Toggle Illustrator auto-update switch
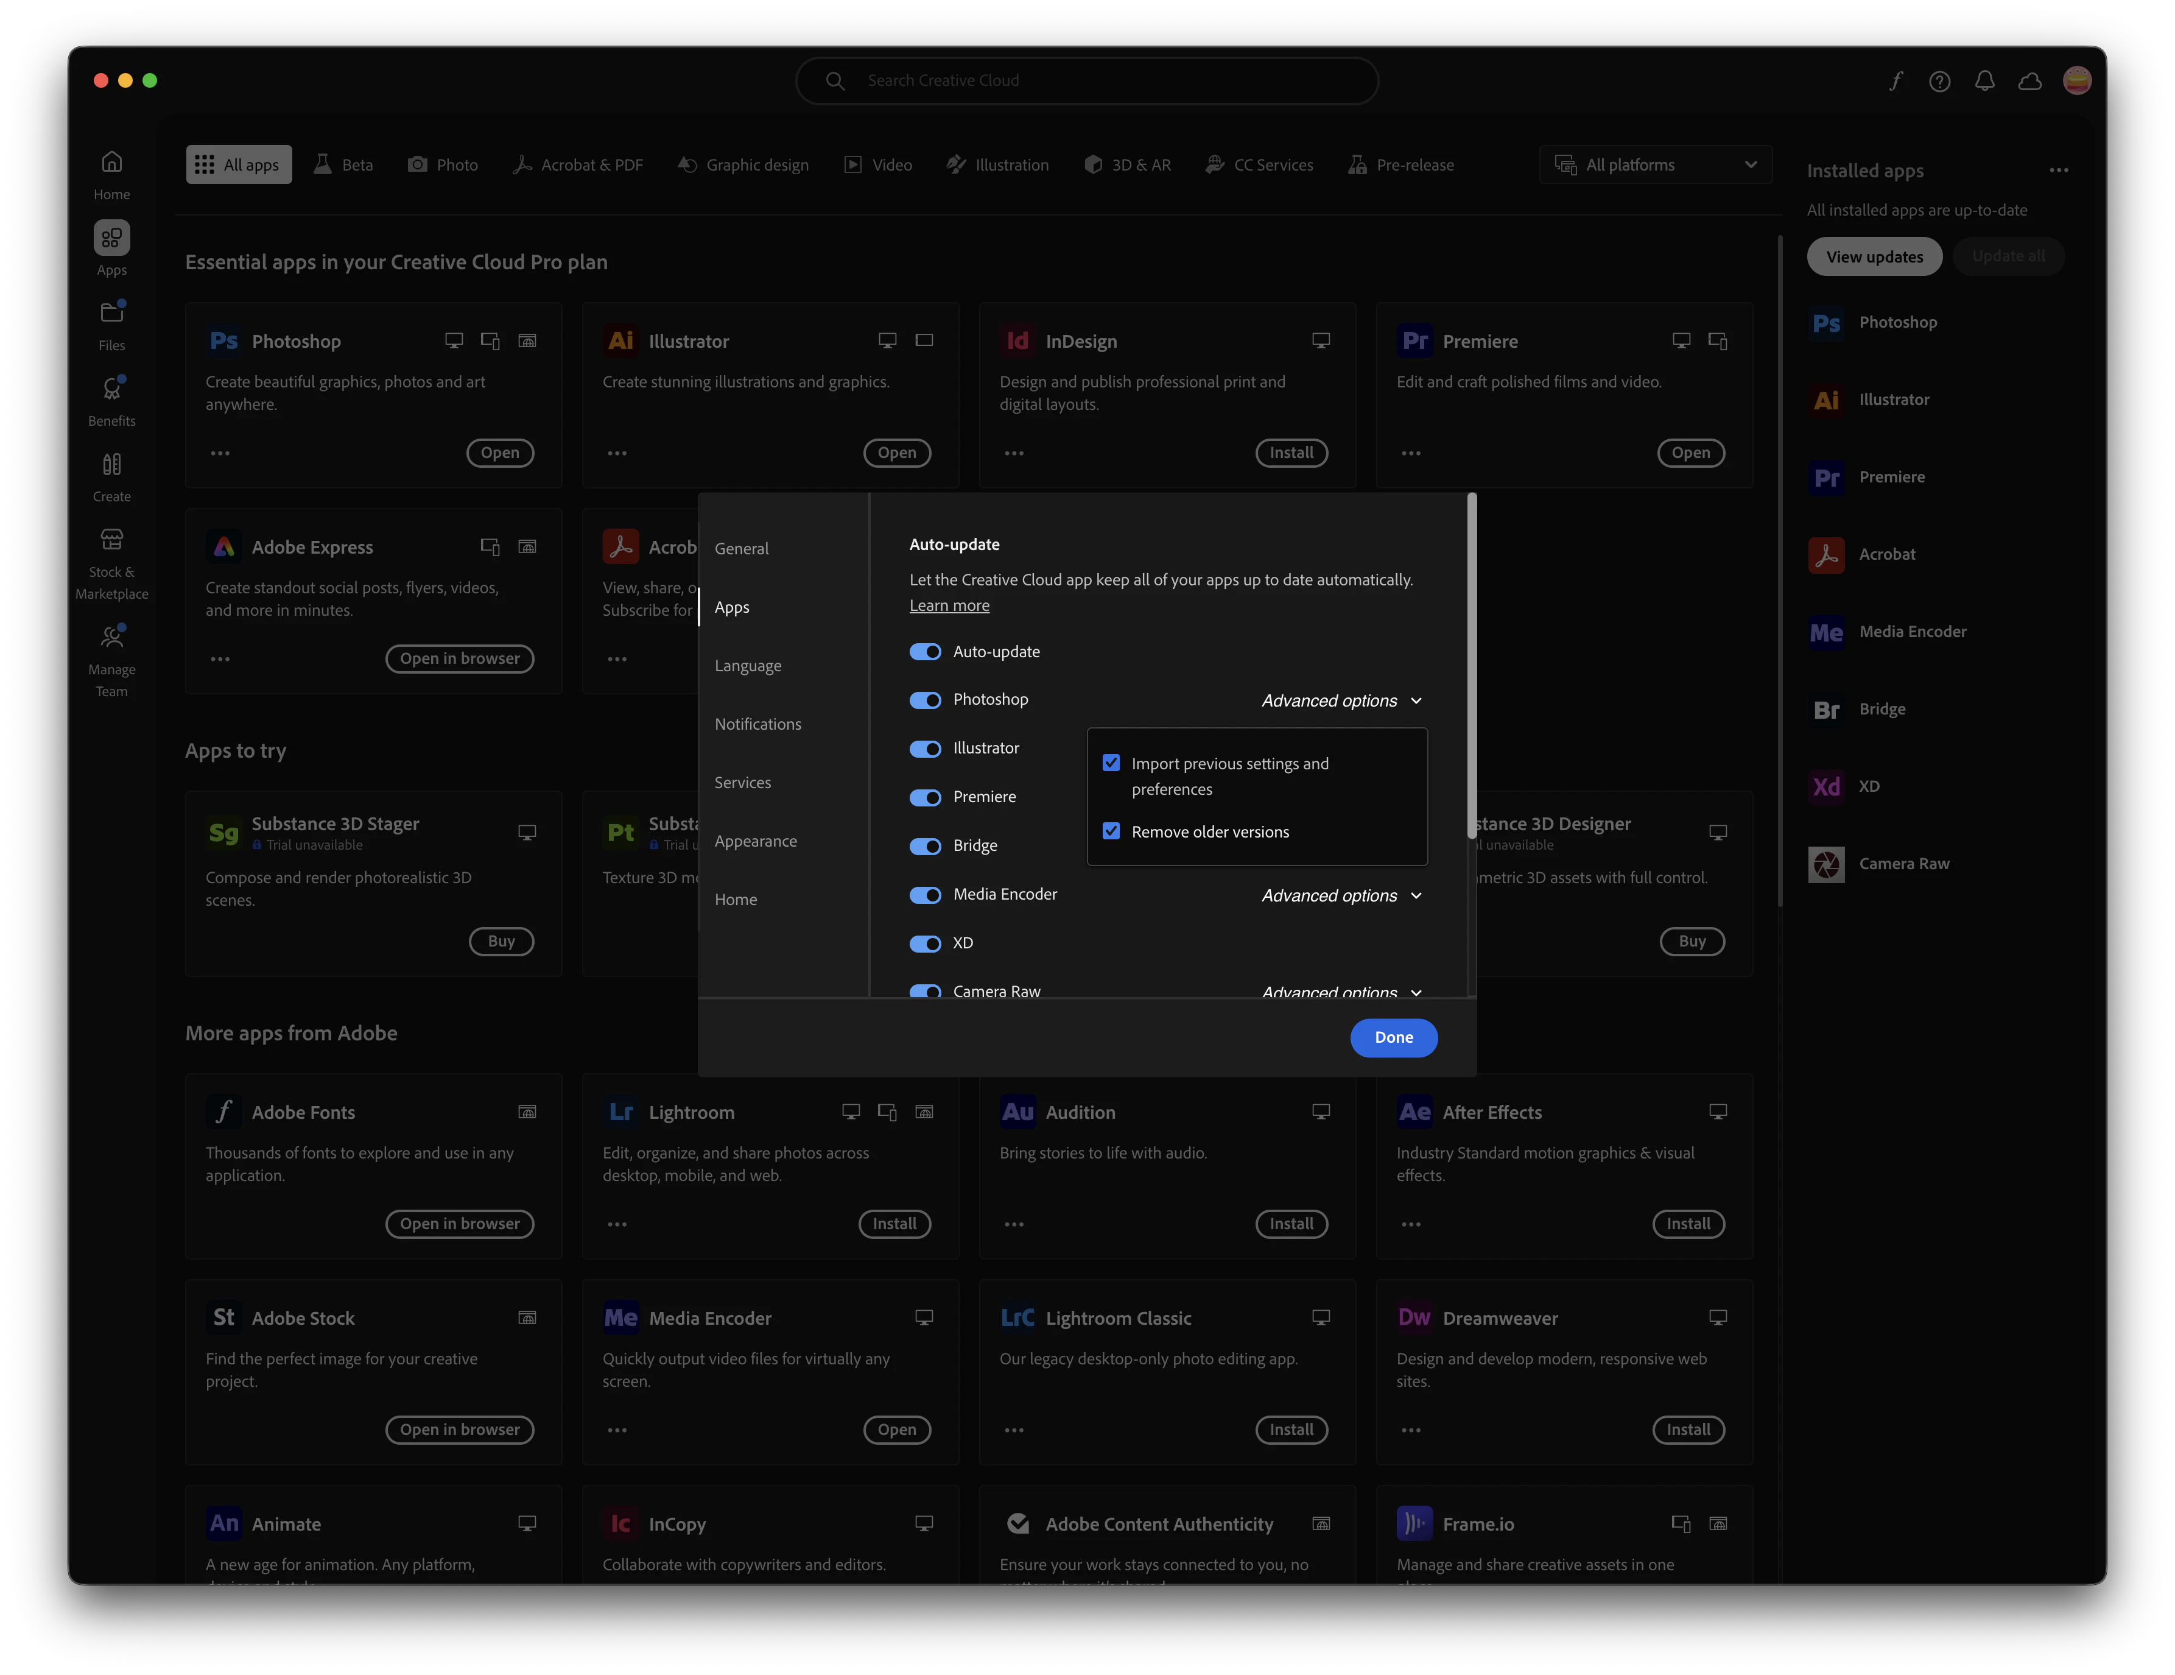The width and height of the screenshot is (2175, 1675). click(x=925, y=749)
